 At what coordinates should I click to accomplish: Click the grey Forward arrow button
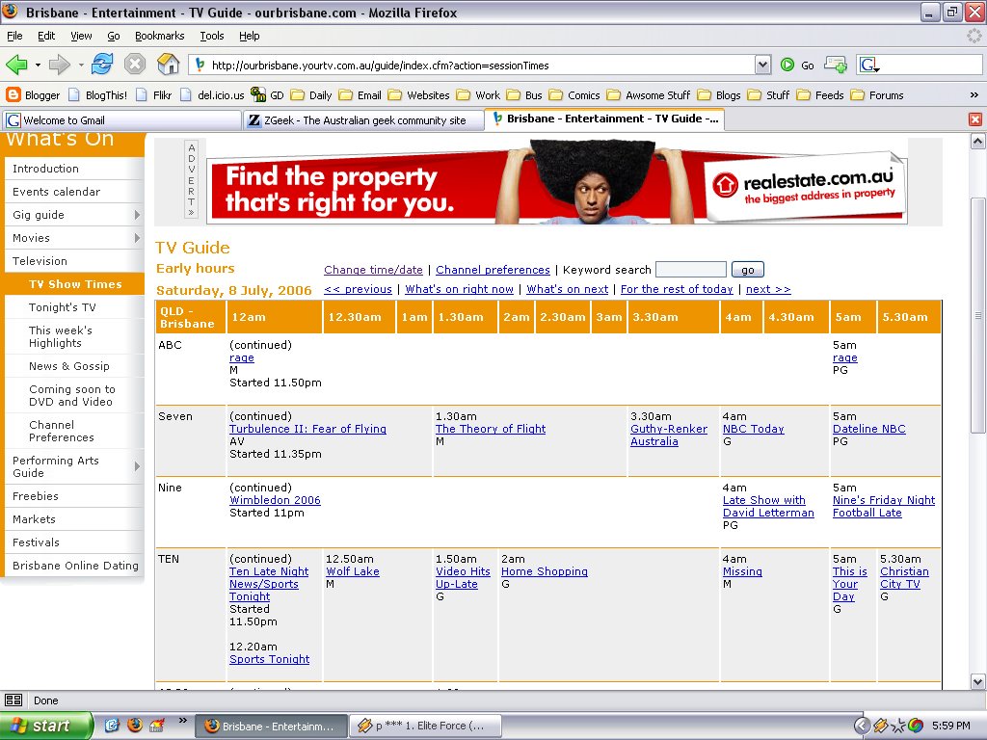(x=59, y=65)
